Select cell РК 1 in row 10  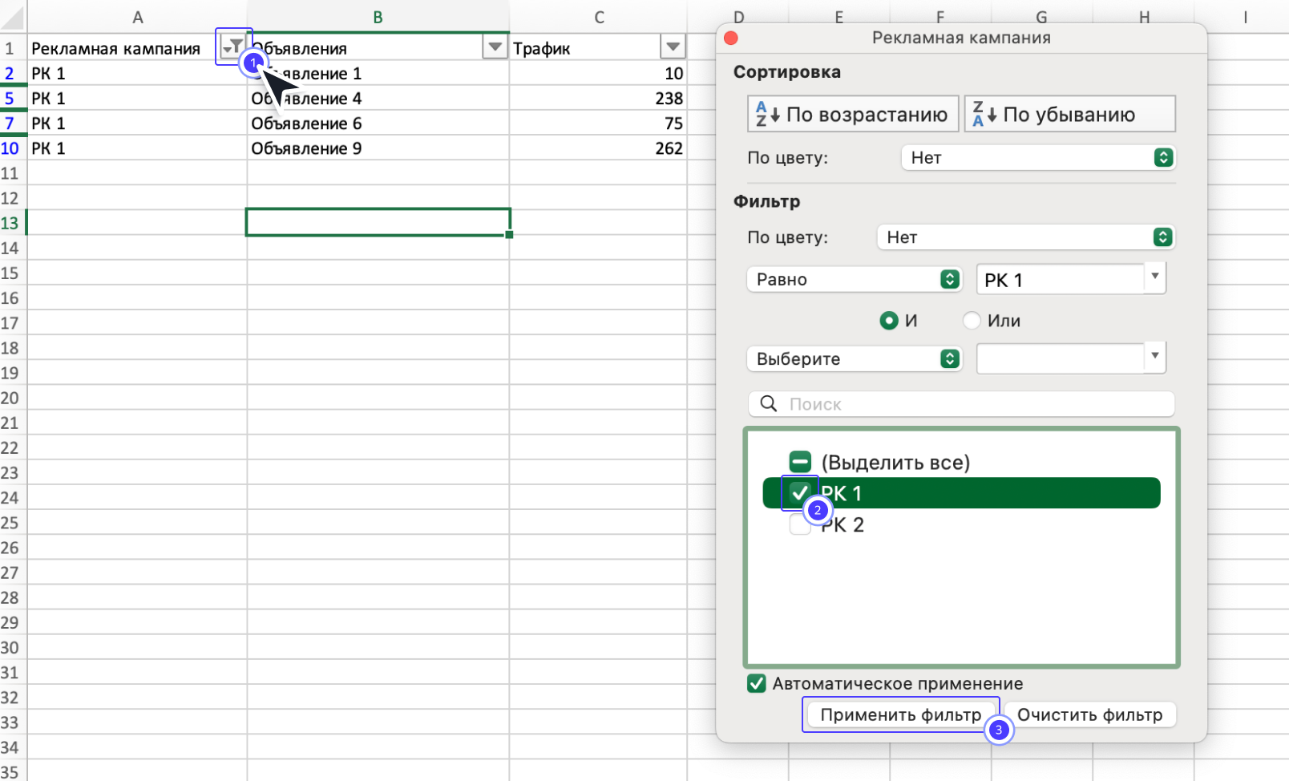click(137, 148)
